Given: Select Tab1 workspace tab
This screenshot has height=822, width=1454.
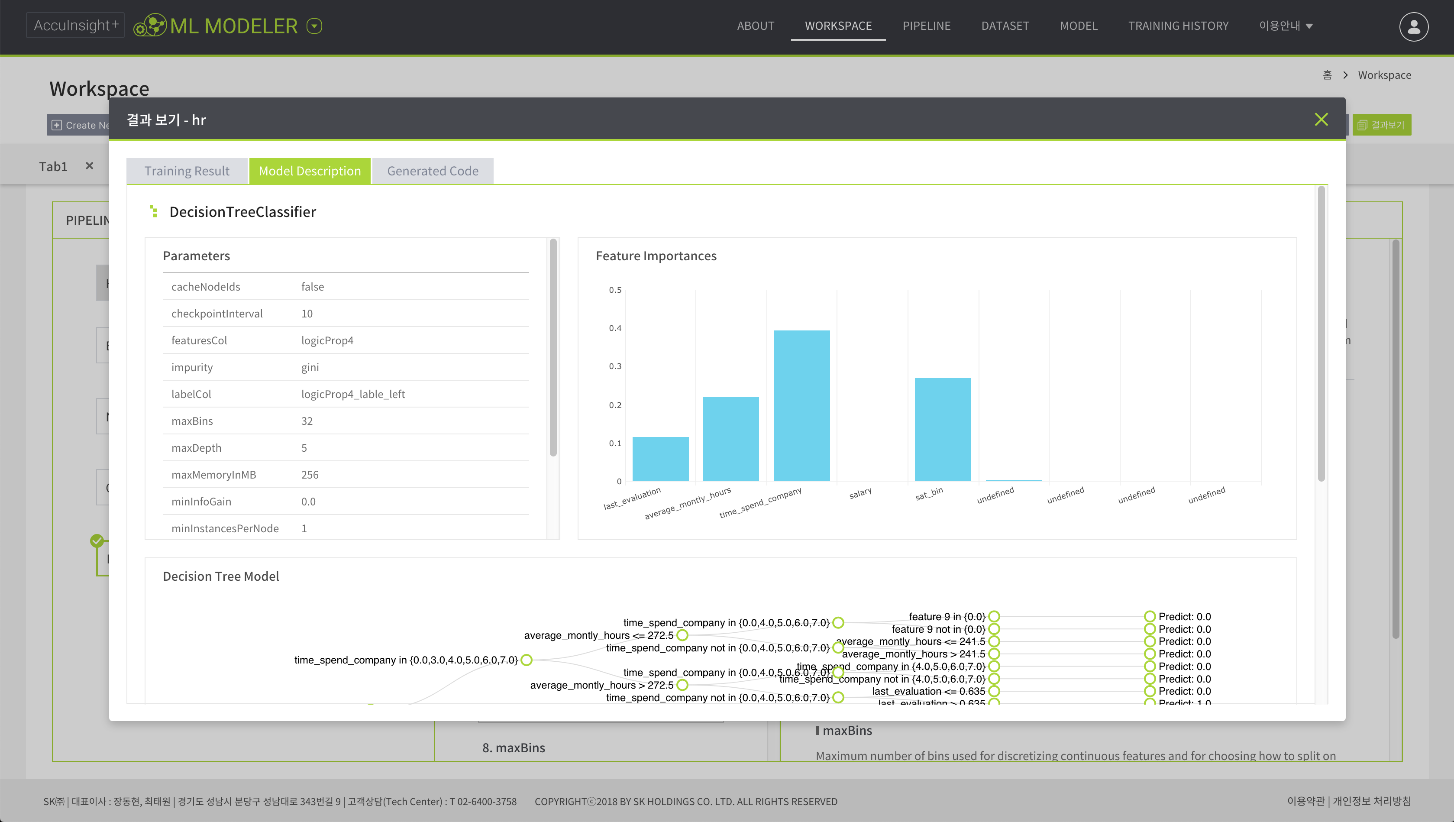Looking at the screenshot, I should (53, 167).
